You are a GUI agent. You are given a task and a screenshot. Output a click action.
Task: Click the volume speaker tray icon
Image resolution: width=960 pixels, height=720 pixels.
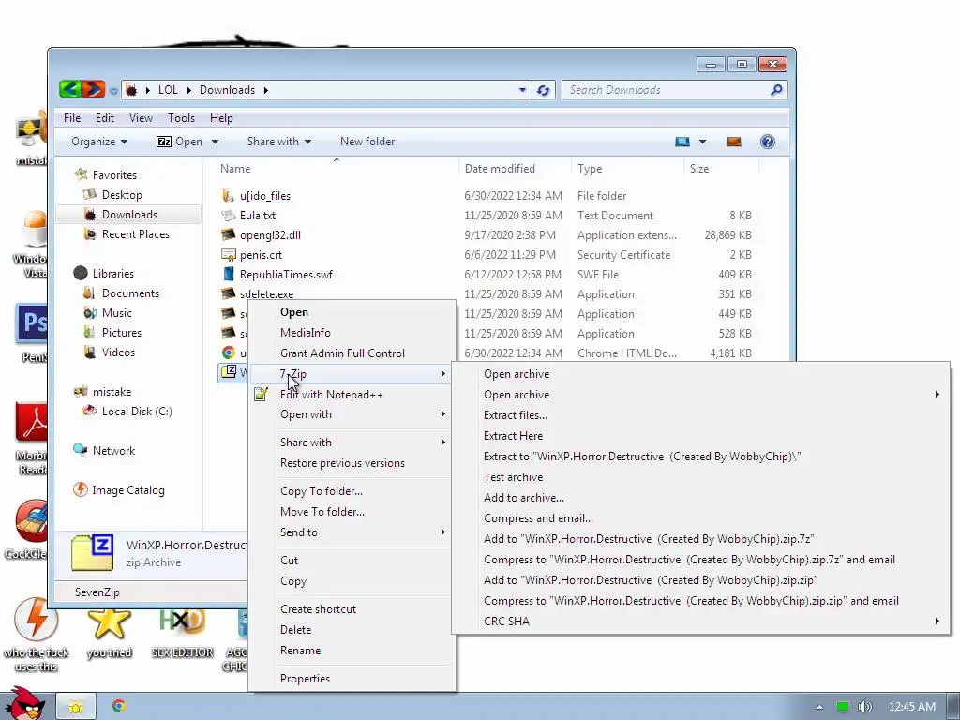(864, 707)
